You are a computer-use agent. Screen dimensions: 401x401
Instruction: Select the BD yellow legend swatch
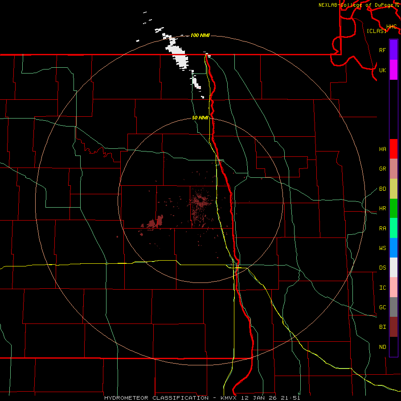[x=393, y=189]
